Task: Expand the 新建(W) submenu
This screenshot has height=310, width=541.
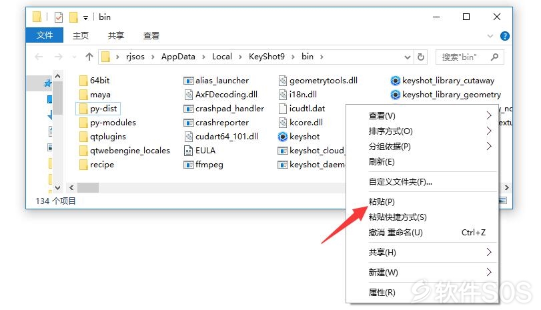Action: tap(488, 272)
